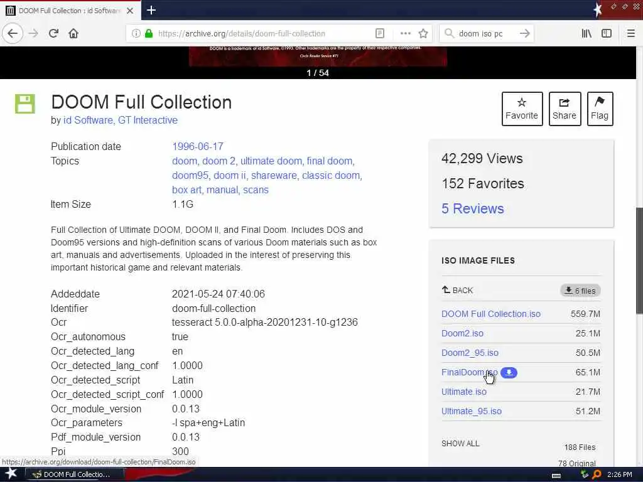Click the Share button
The width and height of the screenshot is (643, 482).
click(565, 109)
